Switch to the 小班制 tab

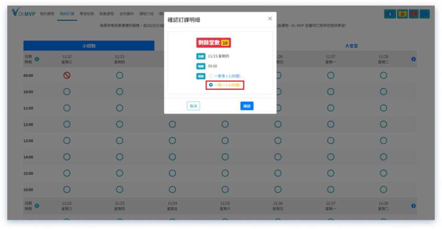coord(88,46)
